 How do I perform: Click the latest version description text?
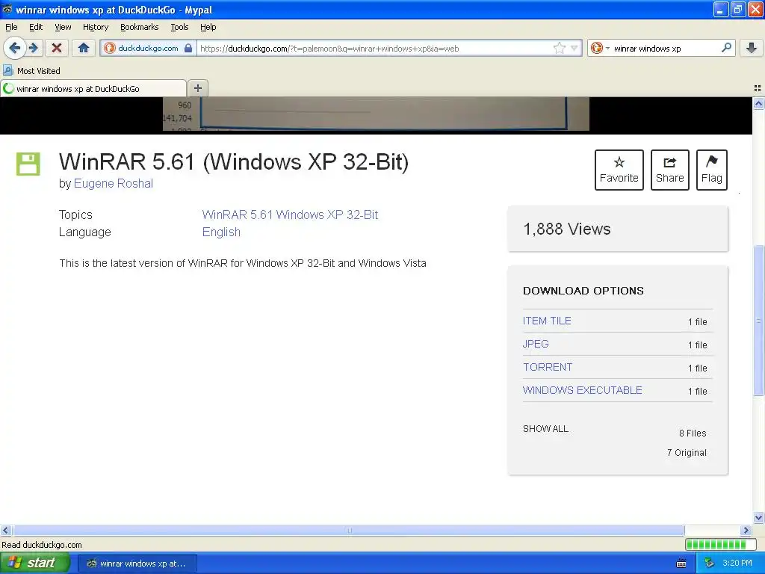tap(243, 263)
